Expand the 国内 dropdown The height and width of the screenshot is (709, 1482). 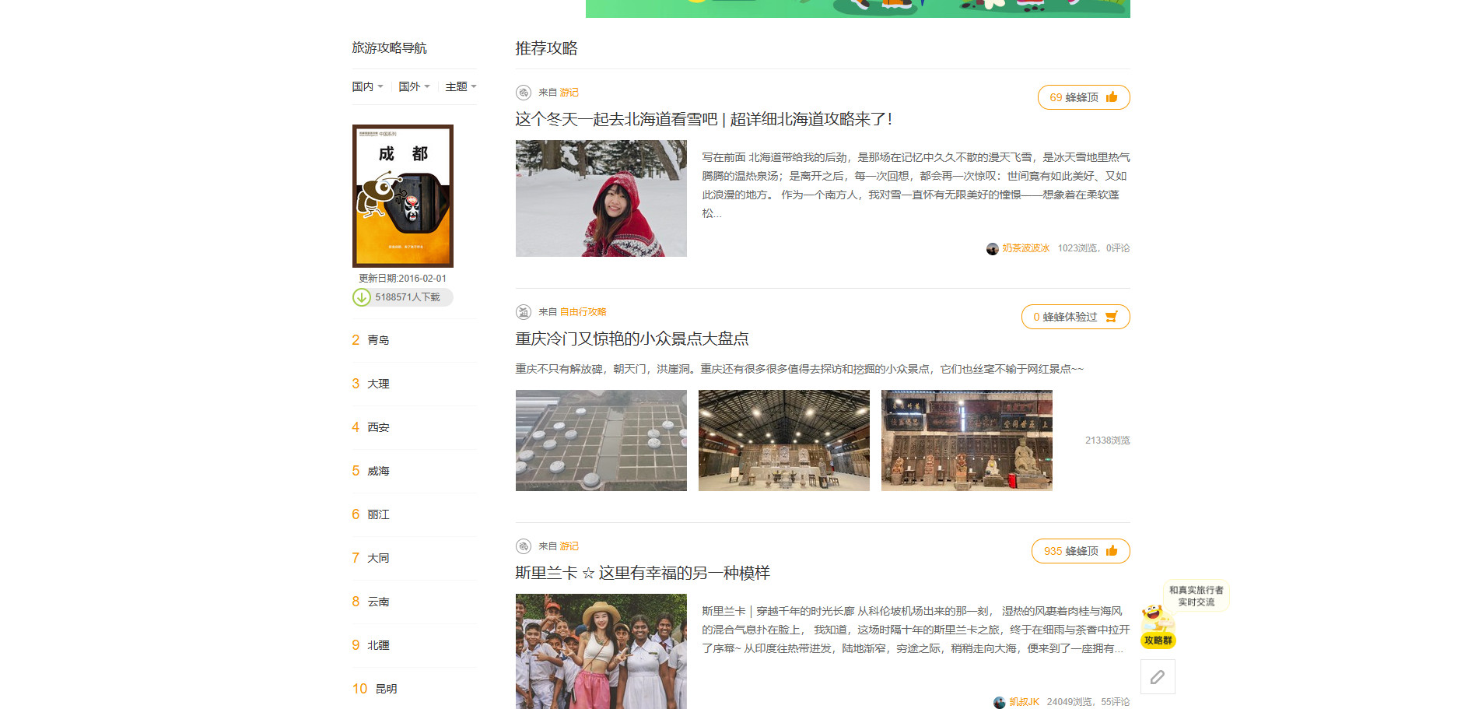tap(367, 86)
